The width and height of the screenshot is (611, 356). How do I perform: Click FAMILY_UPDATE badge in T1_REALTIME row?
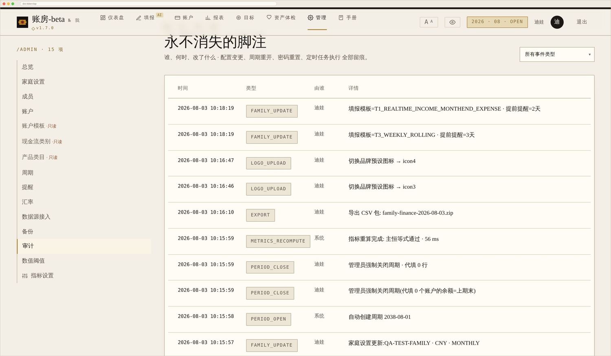click(272, 111)
